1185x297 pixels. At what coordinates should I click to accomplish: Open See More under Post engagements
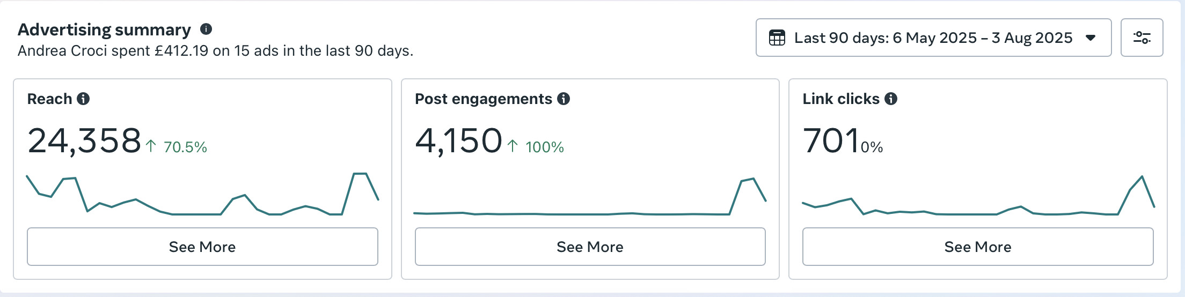(x=590, y=247)
